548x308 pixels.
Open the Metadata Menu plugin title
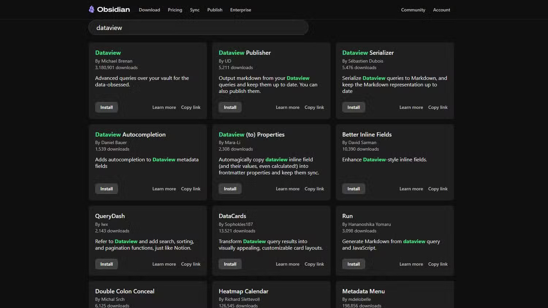pos(363,291)
